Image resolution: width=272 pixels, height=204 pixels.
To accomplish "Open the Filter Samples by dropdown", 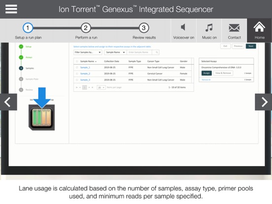I will tap(88, 52).
